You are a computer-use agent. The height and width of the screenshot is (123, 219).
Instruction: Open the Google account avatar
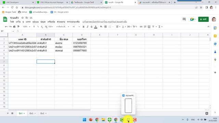(x=214, y=19)
